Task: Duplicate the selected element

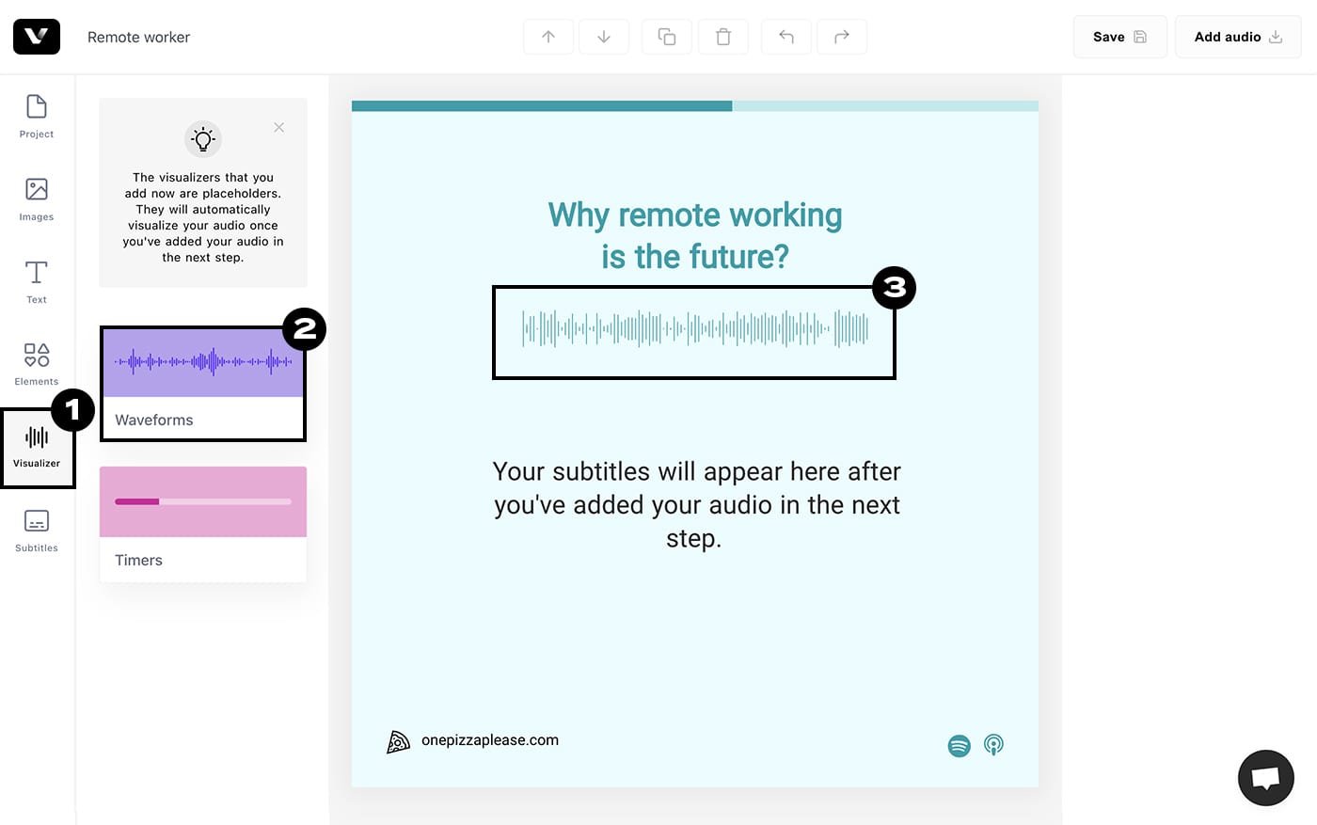Action: pos(666,37)
